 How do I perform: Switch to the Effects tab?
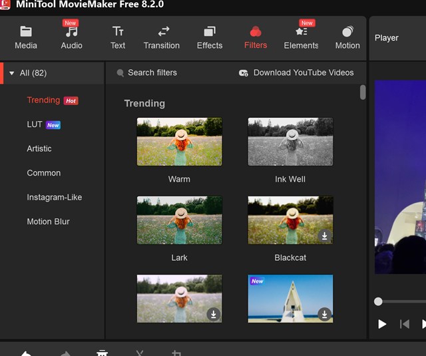[x=210, y=37]
